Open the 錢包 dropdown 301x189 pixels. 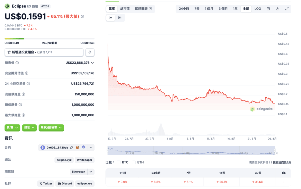point(29,127)
